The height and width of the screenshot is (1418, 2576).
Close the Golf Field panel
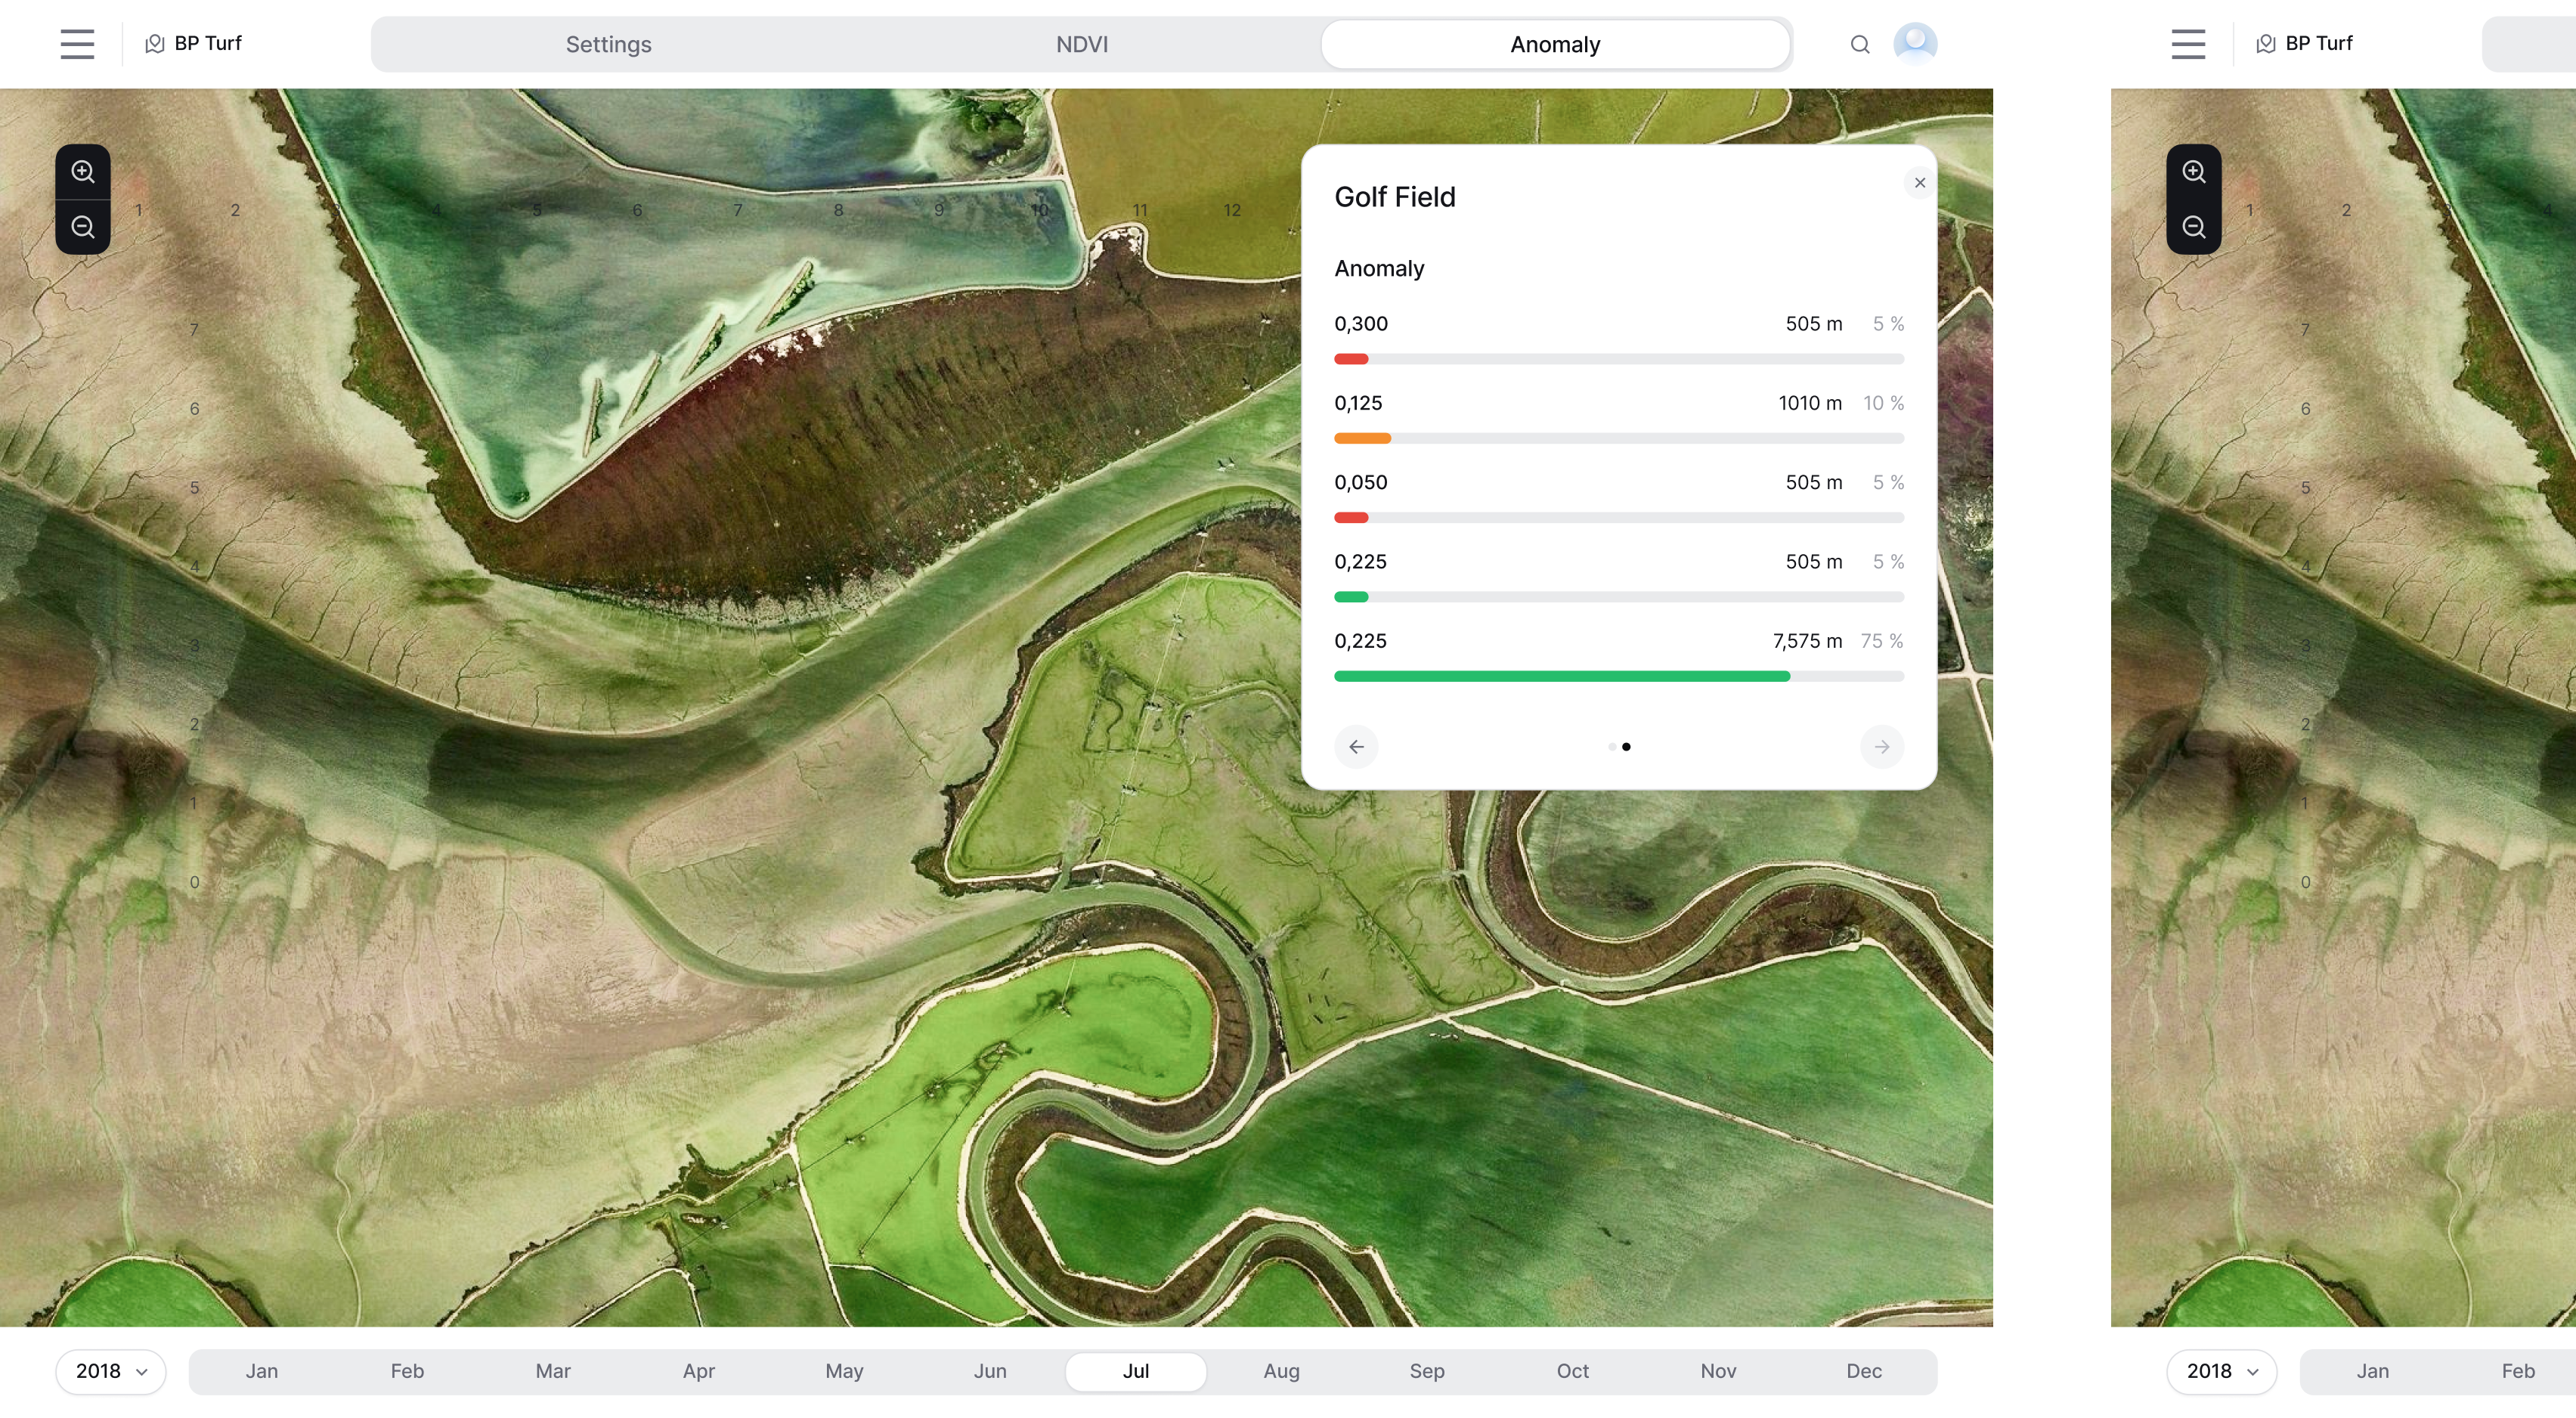click(1919, 183)
